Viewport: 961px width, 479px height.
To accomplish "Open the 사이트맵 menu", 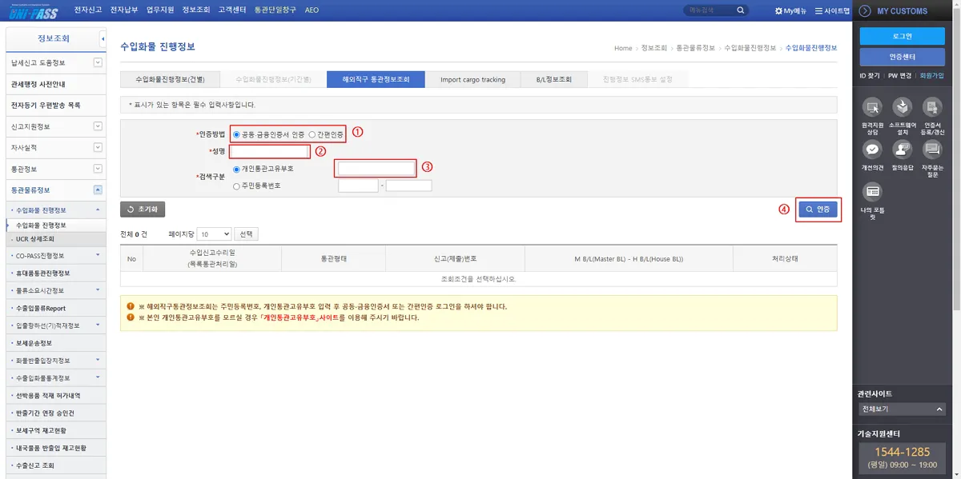I will pos(832,10).
